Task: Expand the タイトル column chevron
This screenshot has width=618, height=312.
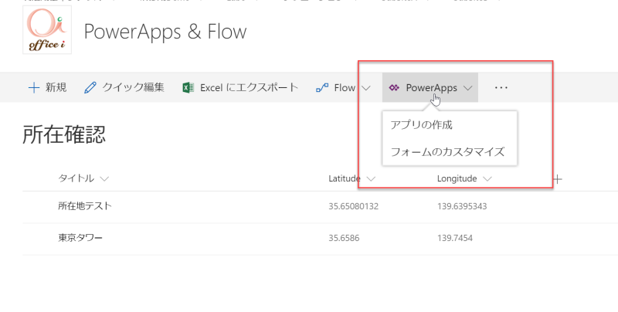Action: 104,179
